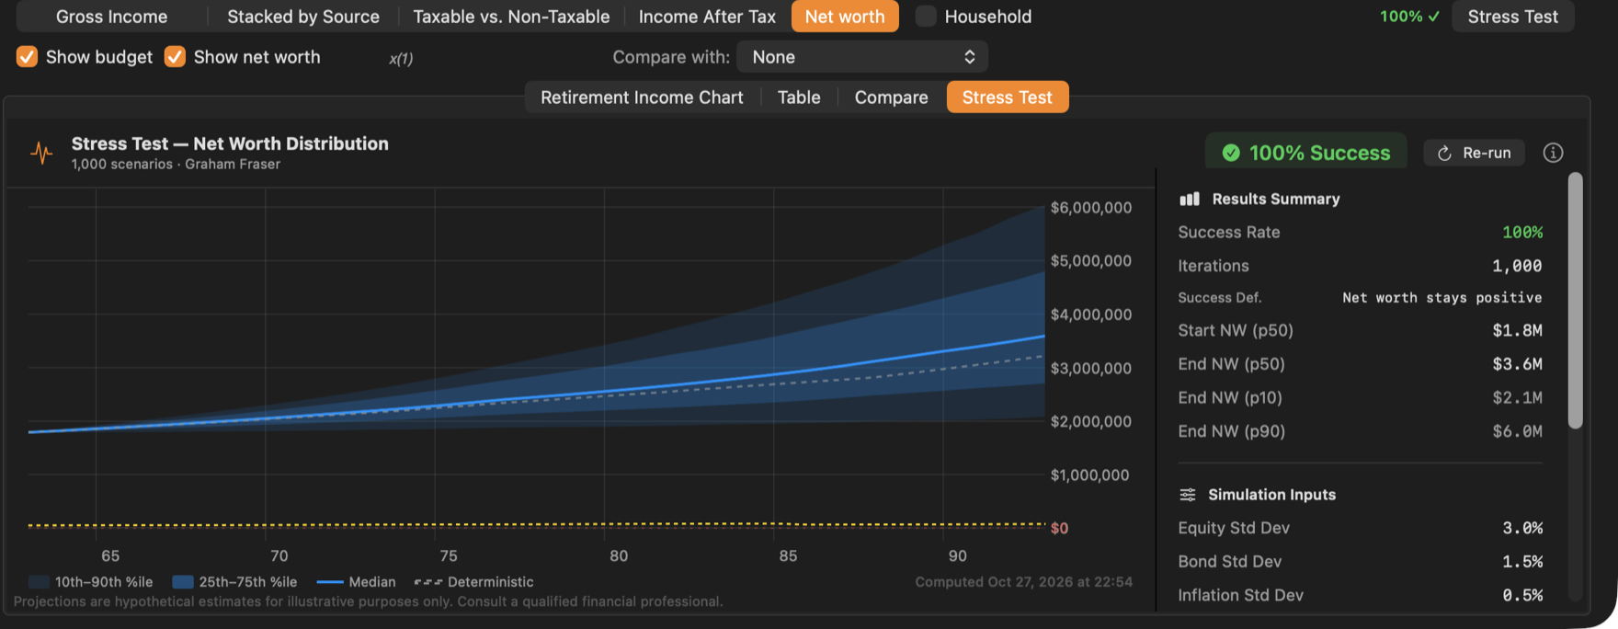Switch to the Table view
The width and height of the screenshot is (1618, 629).
coord(799,97)
